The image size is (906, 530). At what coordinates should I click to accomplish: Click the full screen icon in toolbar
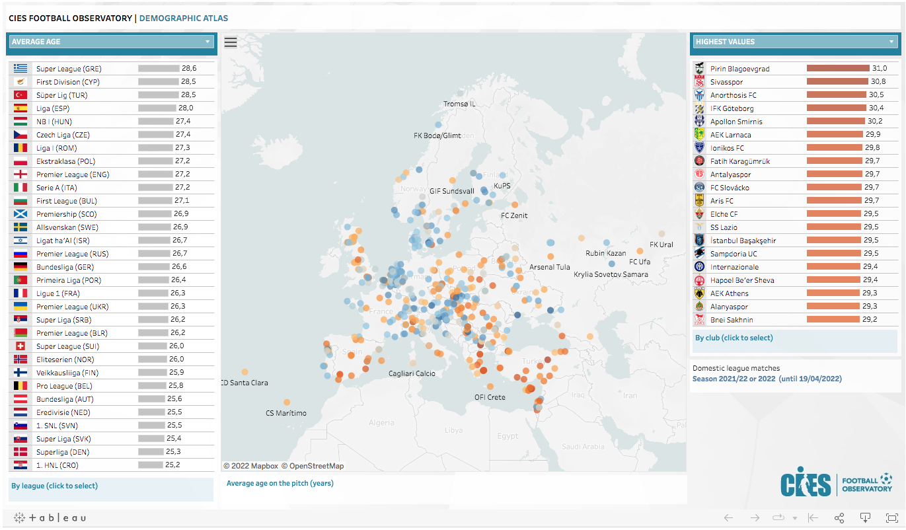[891, 518]
